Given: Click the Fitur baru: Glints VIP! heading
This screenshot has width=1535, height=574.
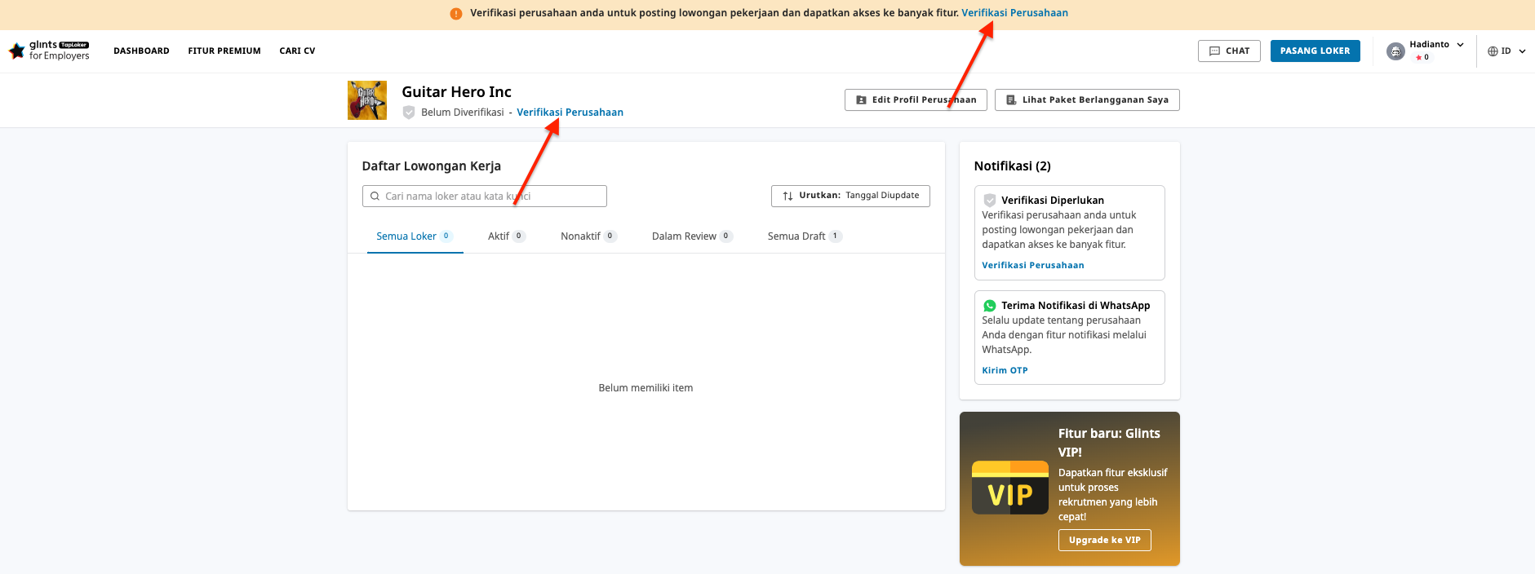Looking at the screenshot, I should point(1109,443).
